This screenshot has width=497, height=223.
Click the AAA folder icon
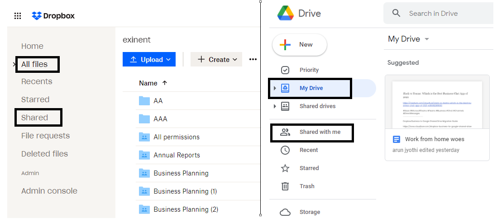[144, 119]
